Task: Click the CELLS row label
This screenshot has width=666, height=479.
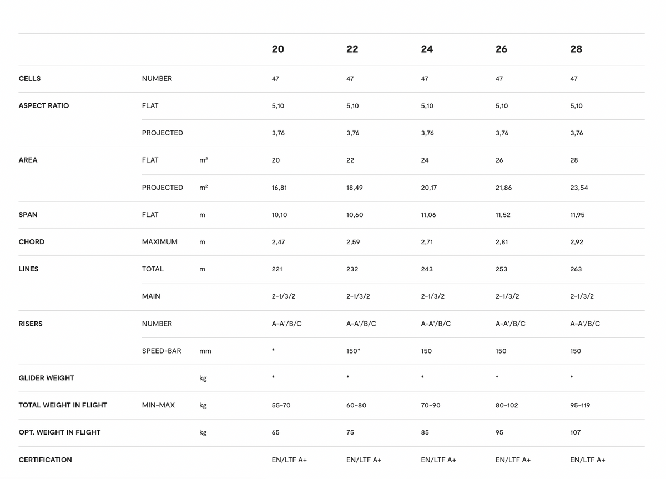Action: [29, 79]
